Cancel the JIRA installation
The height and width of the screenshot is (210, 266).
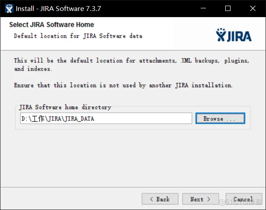244,199
